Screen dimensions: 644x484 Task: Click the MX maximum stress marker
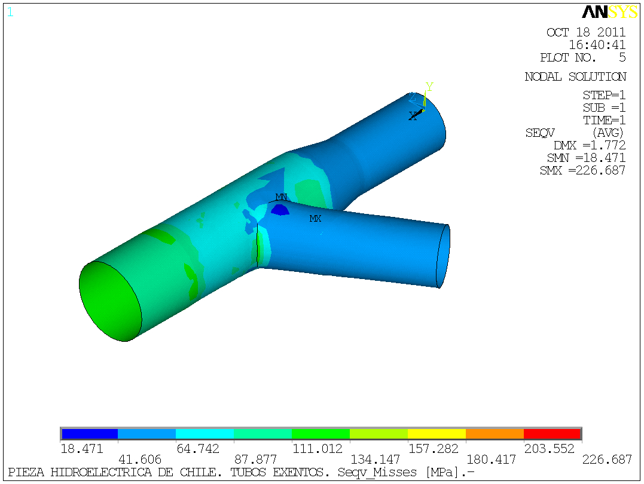(x=316, y=218)
